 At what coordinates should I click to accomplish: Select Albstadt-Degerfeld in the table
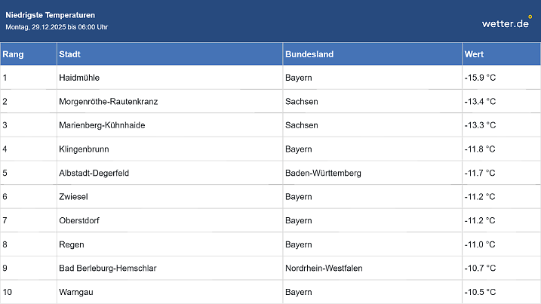click(94, 173)
